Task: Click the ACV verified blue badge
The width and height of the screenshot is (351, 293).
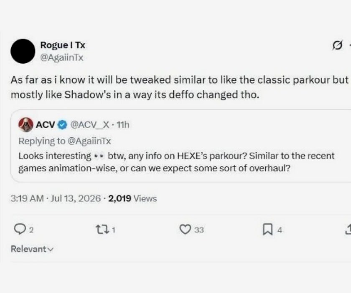Action: click(x=62, y=125)
